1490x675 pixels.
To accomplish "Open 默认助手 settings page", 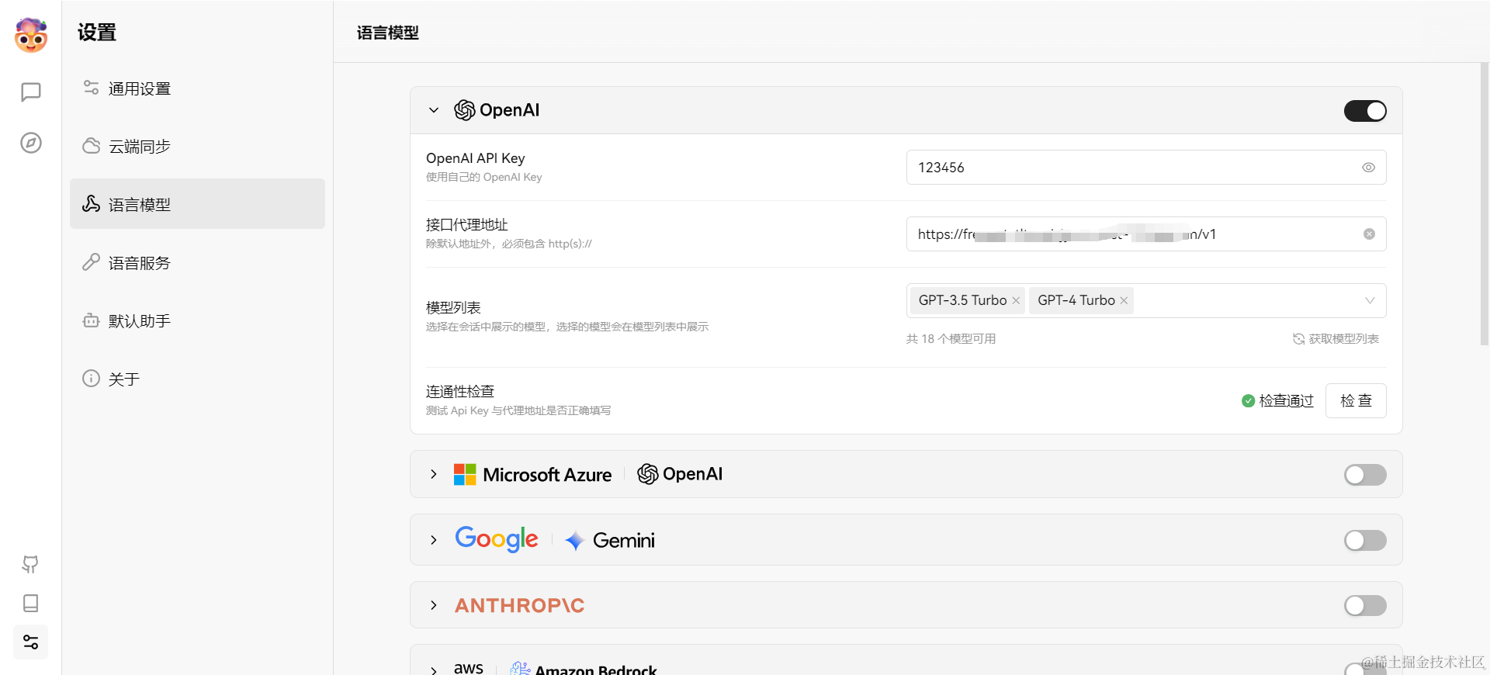I will (x=197, y=320).
